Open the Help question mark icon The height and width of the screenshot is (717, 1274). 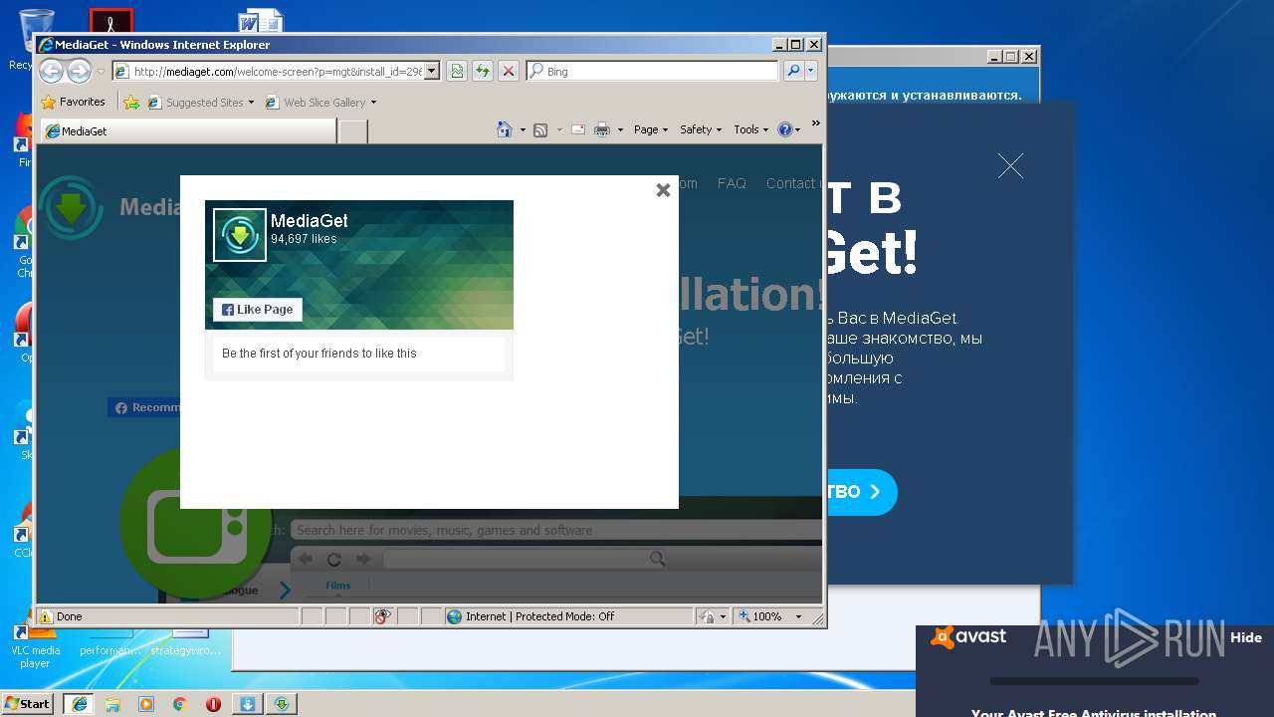click(785, 129)
